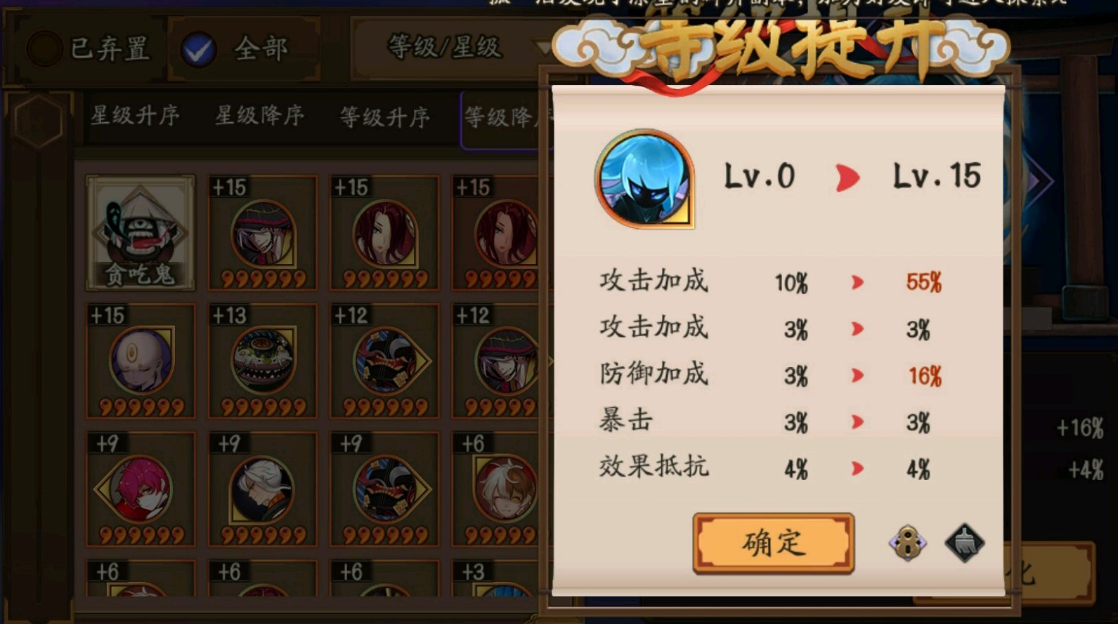Choose the 等级升序 sort option
Viewport: 1118px width, 624px height.
tap(384, 117)
